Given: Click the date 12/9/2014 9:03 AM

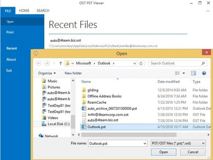Looking at the screenshot, I should coord(172,90).
